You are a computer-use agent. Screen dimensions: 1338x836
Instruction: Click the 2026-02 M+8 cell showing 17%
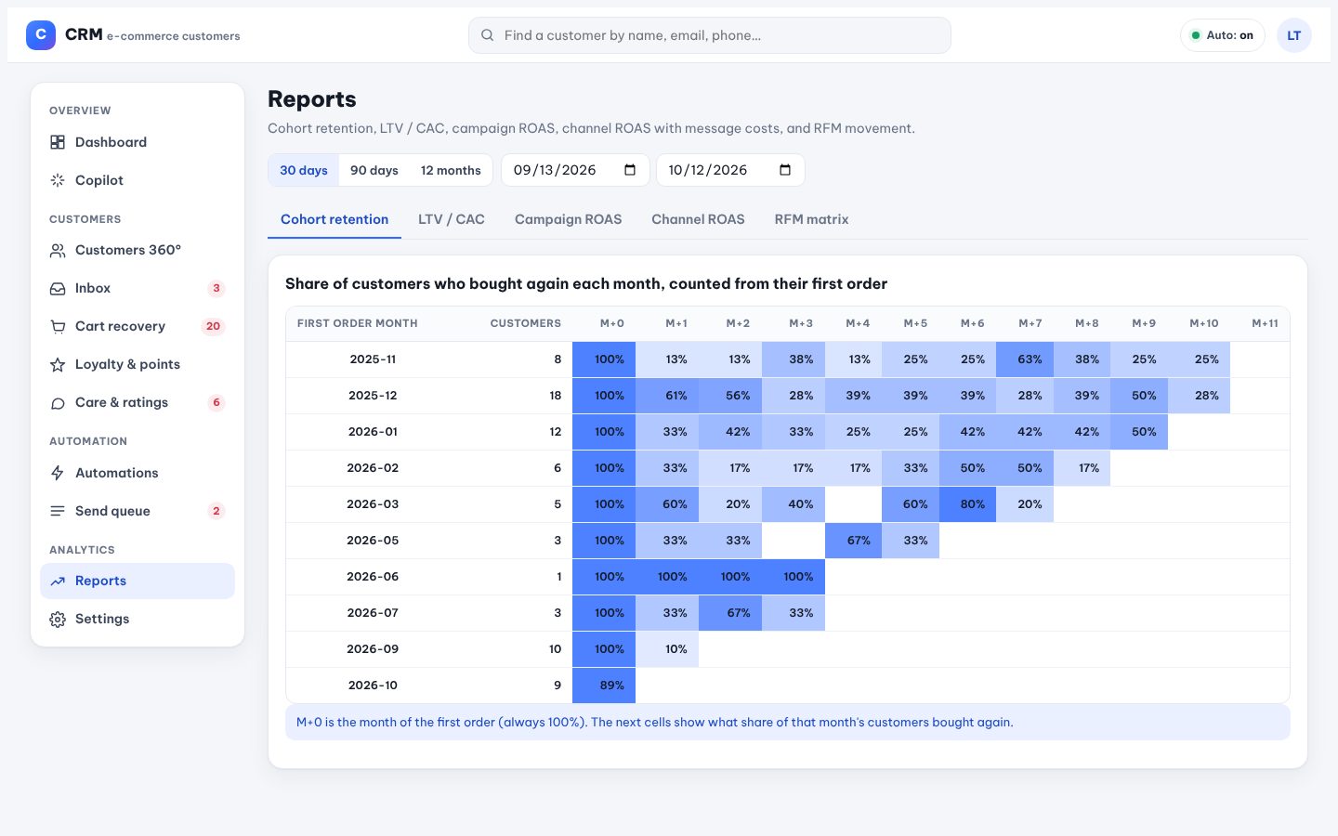click(1082, 468)
